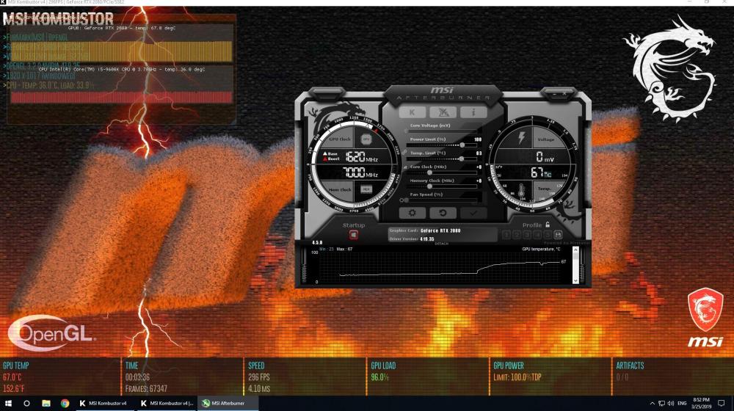Click the GPU chip icon in clock gauge
734x411 pixels.
click(366, 139)
